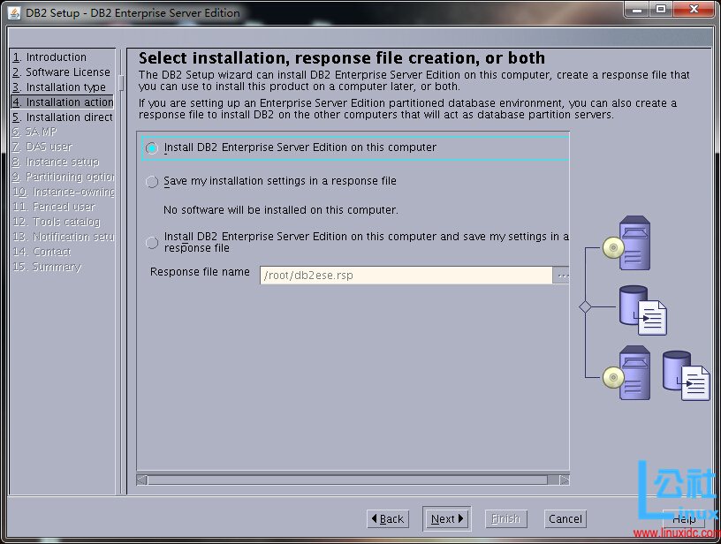Select Save installation settings in response file
This screenshot has height=544, width=721.
click(152, 182)
